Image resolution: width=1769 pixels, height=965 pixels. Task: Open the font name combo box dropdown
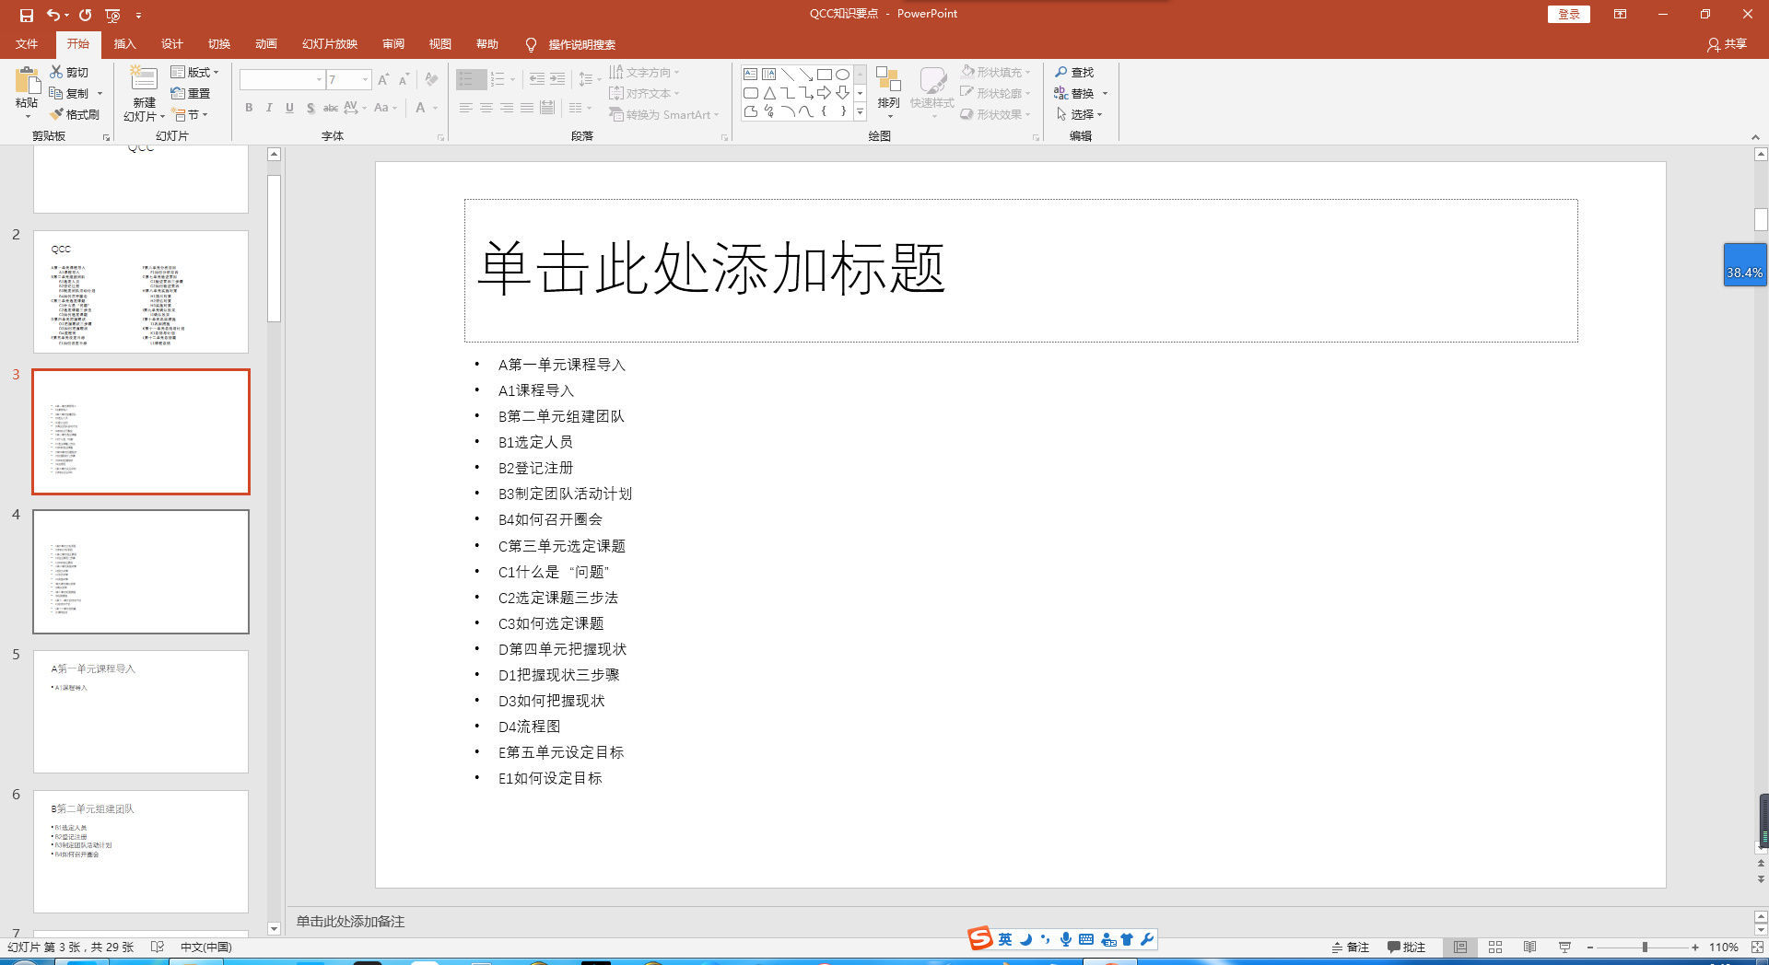(320, 80)
